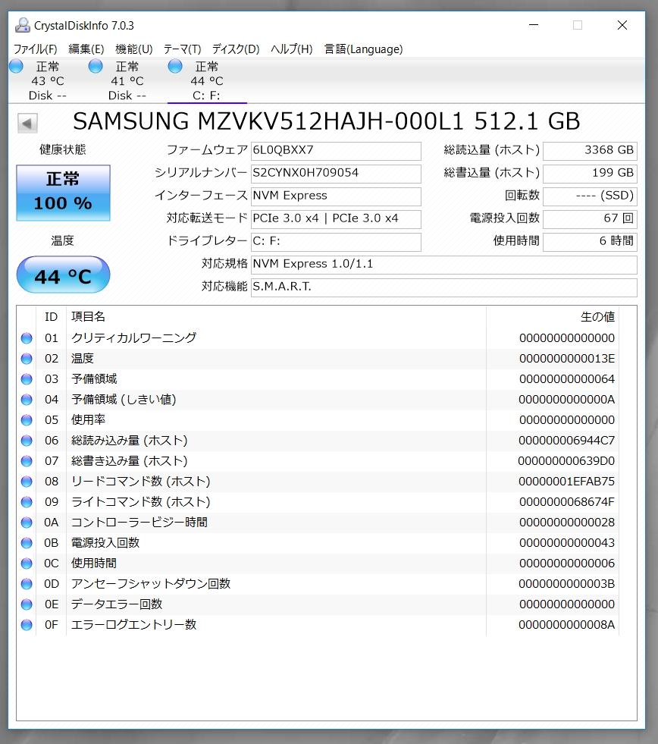Click status orb for row 02 温度

point(27,359)
